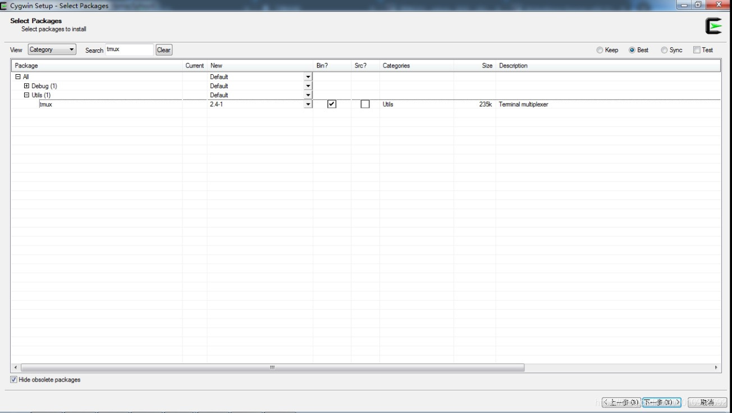Click the tmux search input field
The width and height of the screenshot is (732, 413).
(x=129, y=49)
